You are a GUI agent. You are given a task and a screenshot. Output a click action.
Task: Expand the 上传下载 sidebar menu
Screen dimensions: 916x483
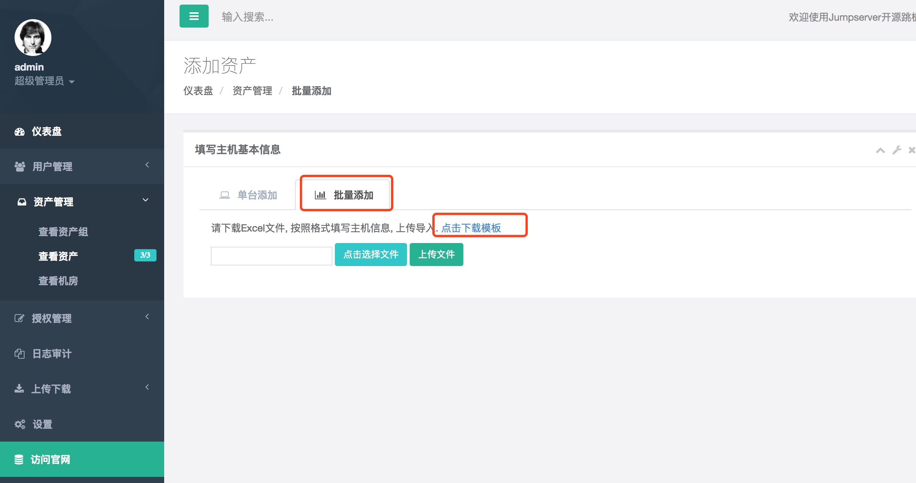51,389
